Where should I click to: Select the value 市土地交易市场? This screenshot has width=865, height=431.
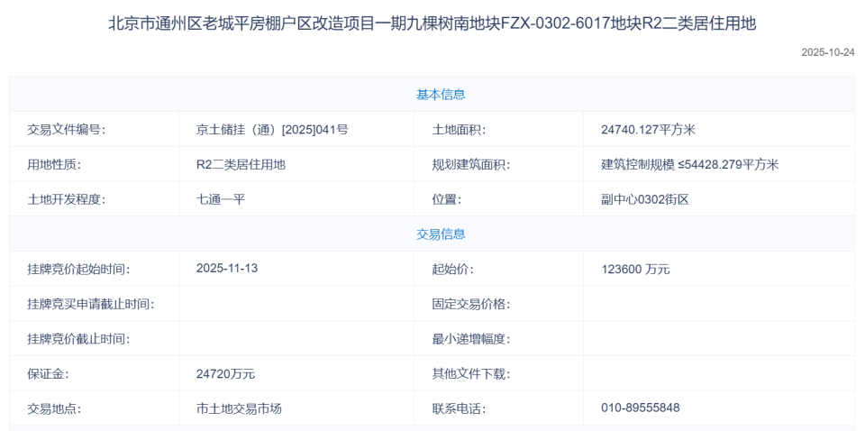(239, 409)
